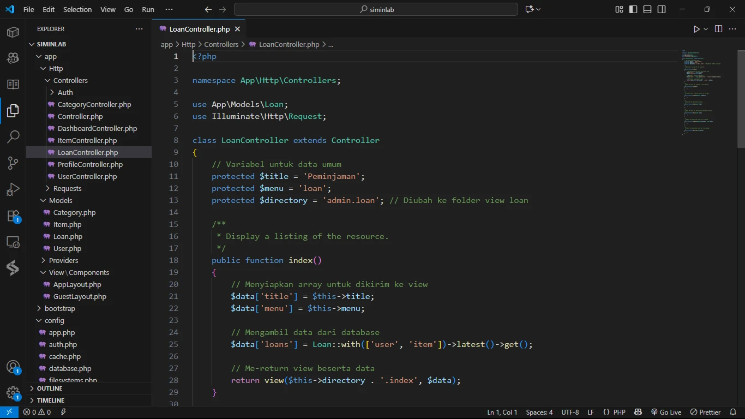Close the LoanController.php tab
This screenshot has height=419, width=745.
[x=237, y=29]
